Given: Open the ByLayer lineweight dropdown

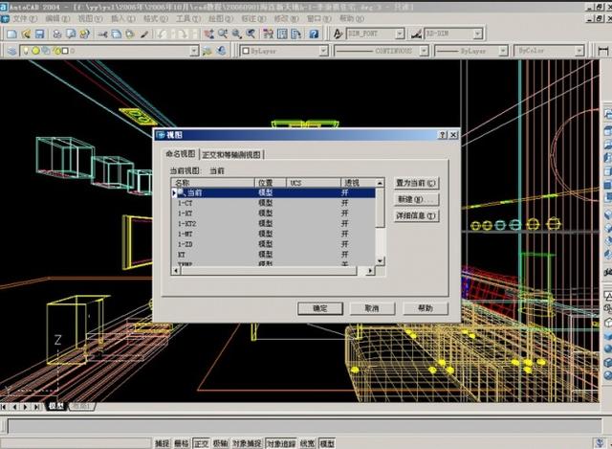Looking at the screenshot, I should pyautogui.click(x=503, y=51).
